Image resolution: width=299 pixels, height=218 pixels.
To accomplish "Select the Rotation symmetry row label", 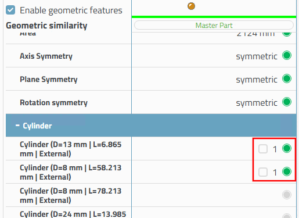I will coord(53,103).
